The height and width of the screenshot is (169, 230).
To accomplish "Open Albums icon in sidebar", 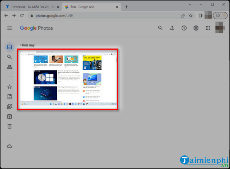I will [x=9, y=97].
